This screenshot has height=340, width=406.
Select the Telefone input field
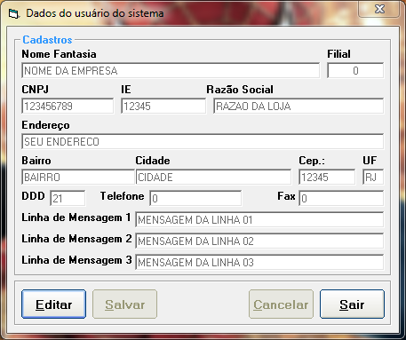tap(195, 198)
